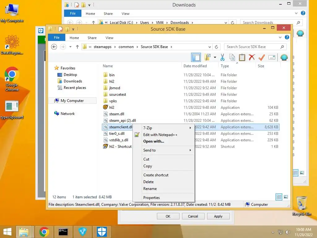
Task: Select the sourcetest folder
Action: pyautogui.click(x=115, y=95)
